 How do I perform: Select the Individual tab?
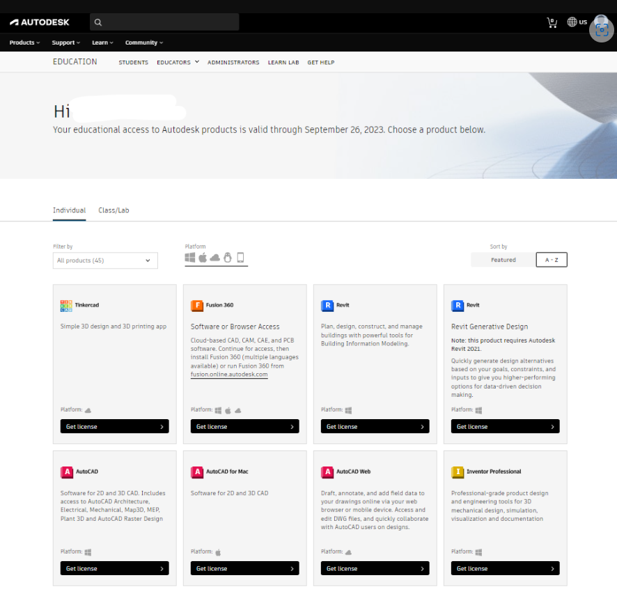coord(69,210)
